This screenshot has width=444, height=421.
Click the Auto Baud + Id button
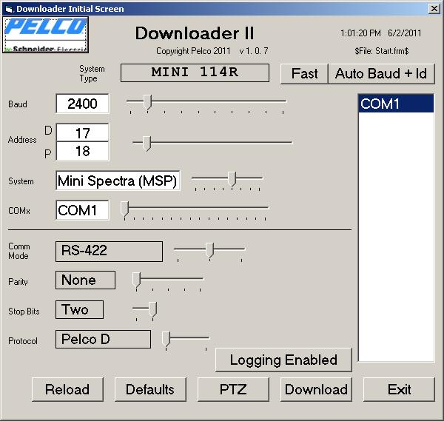381,73
